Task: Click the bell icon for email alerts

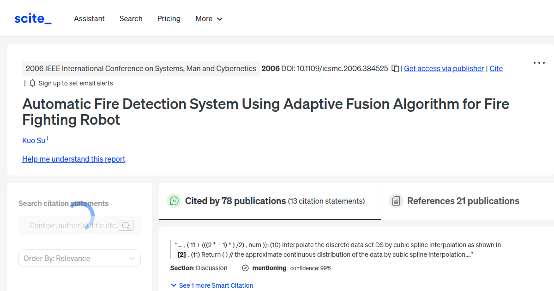Action: [31, 83]
